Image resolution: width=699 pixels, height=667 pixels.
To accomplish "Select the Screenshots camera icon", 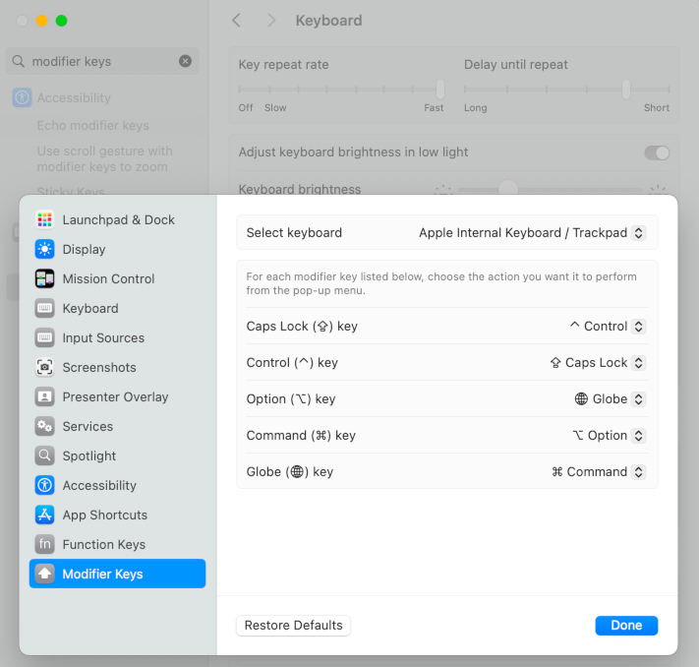I will pyautogui.click(x=44, y=367).
